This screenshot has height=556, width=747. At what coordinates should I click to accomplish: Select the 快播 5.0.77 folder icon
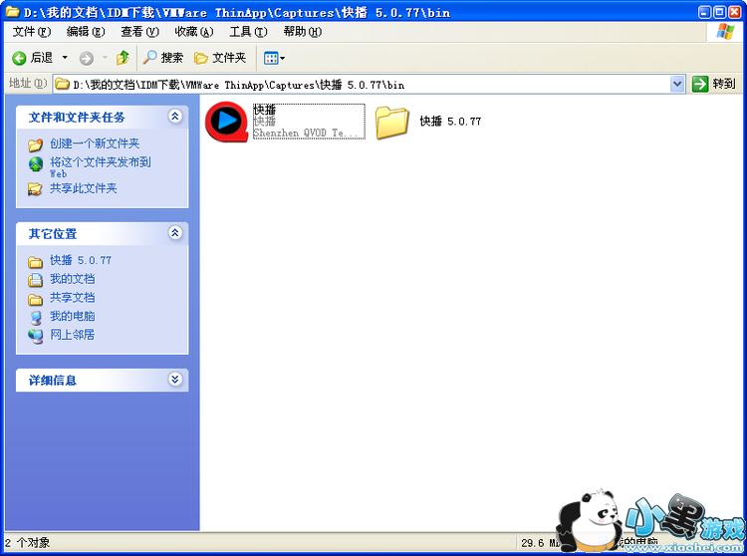(391, 123)
